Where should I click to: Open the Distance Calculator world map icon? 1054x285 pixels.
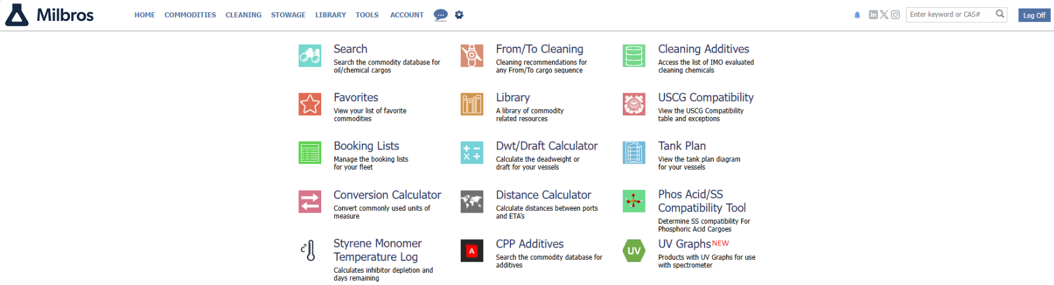pos(472,202)
